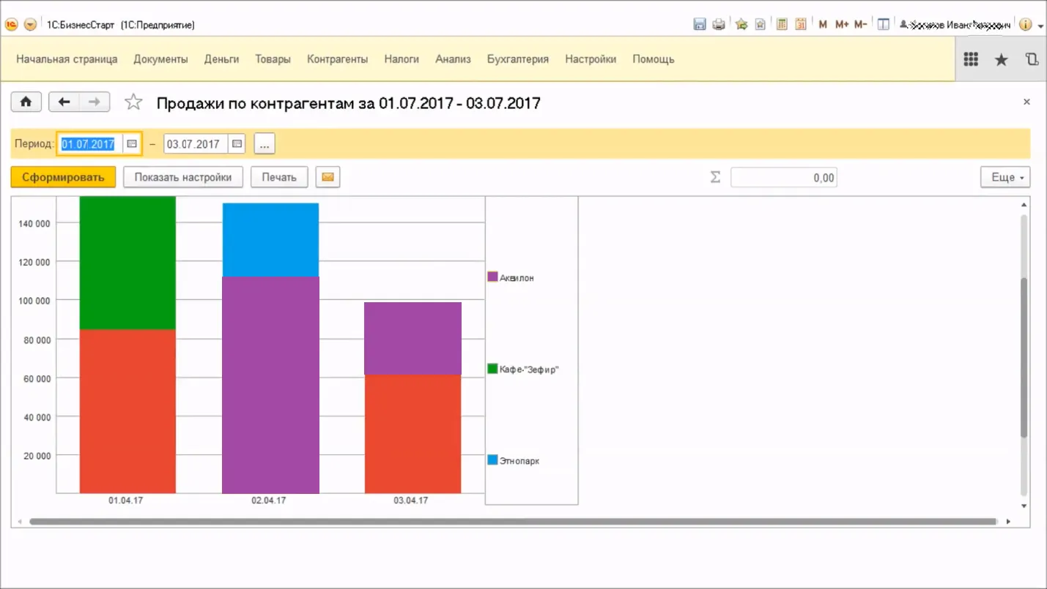Open the calculator icon
1047x589 pixels.
click(x=782, y=24)
